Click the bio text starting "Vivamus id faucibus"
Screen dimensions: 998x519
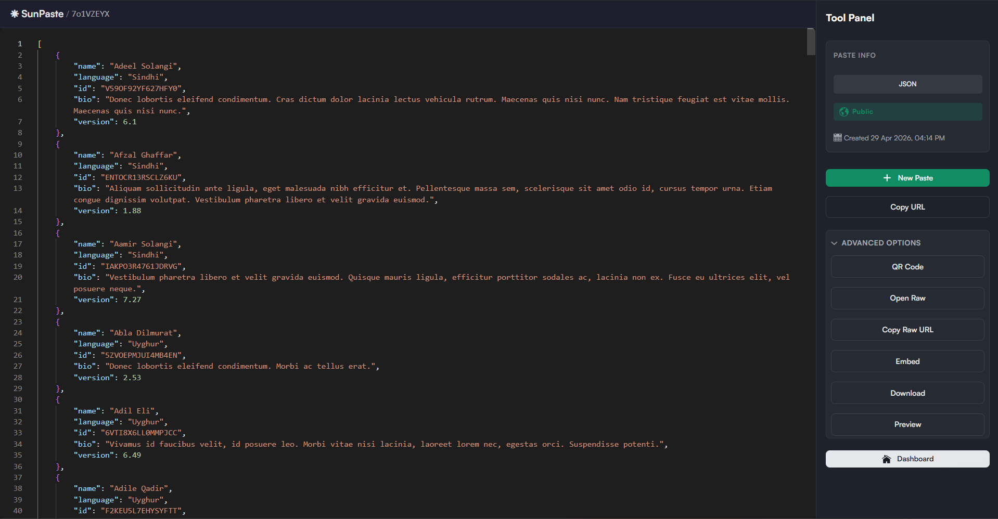coord(385,444)
